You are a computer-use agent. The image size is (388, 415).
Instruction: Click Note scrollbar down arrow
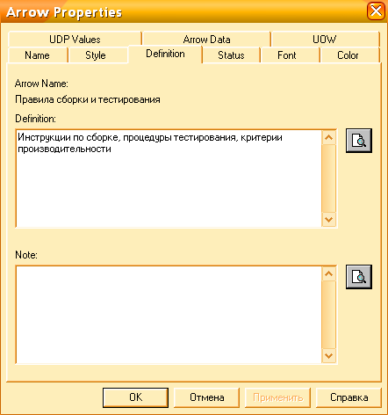pyautogui.click(x=328, y=356)
